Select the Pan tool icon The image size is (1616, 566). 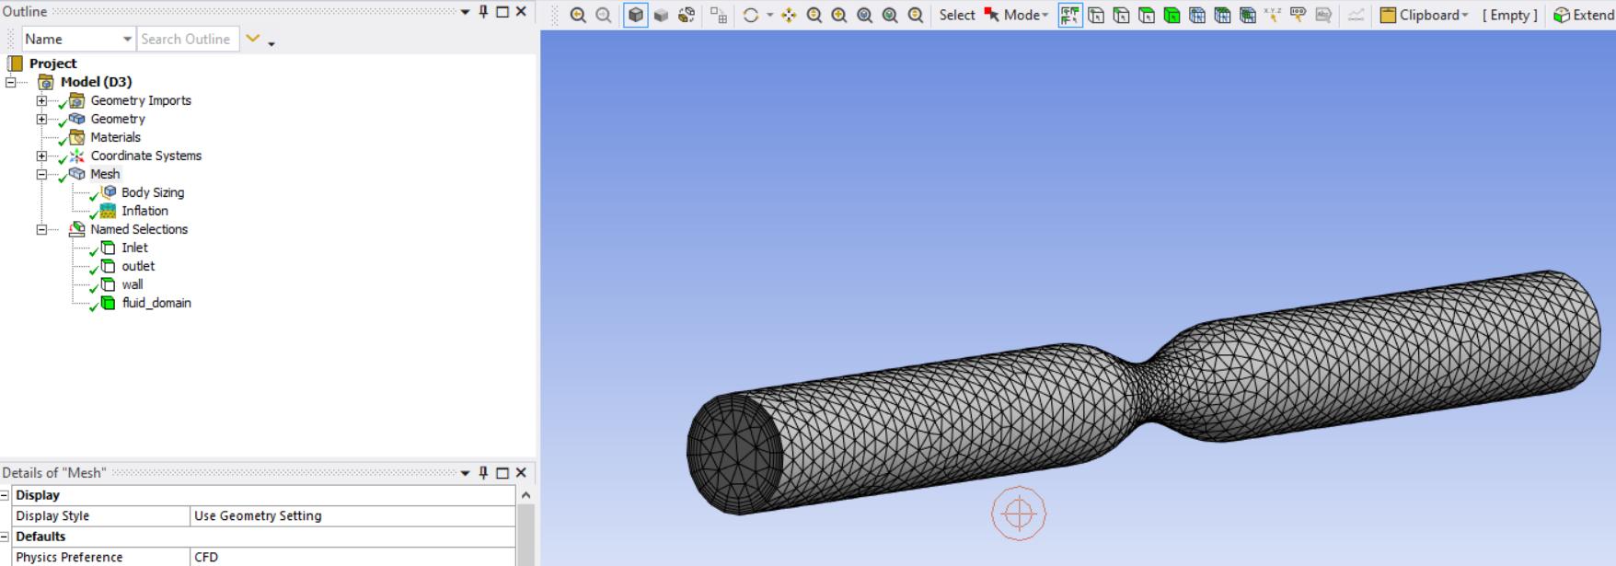click(789, 16)
